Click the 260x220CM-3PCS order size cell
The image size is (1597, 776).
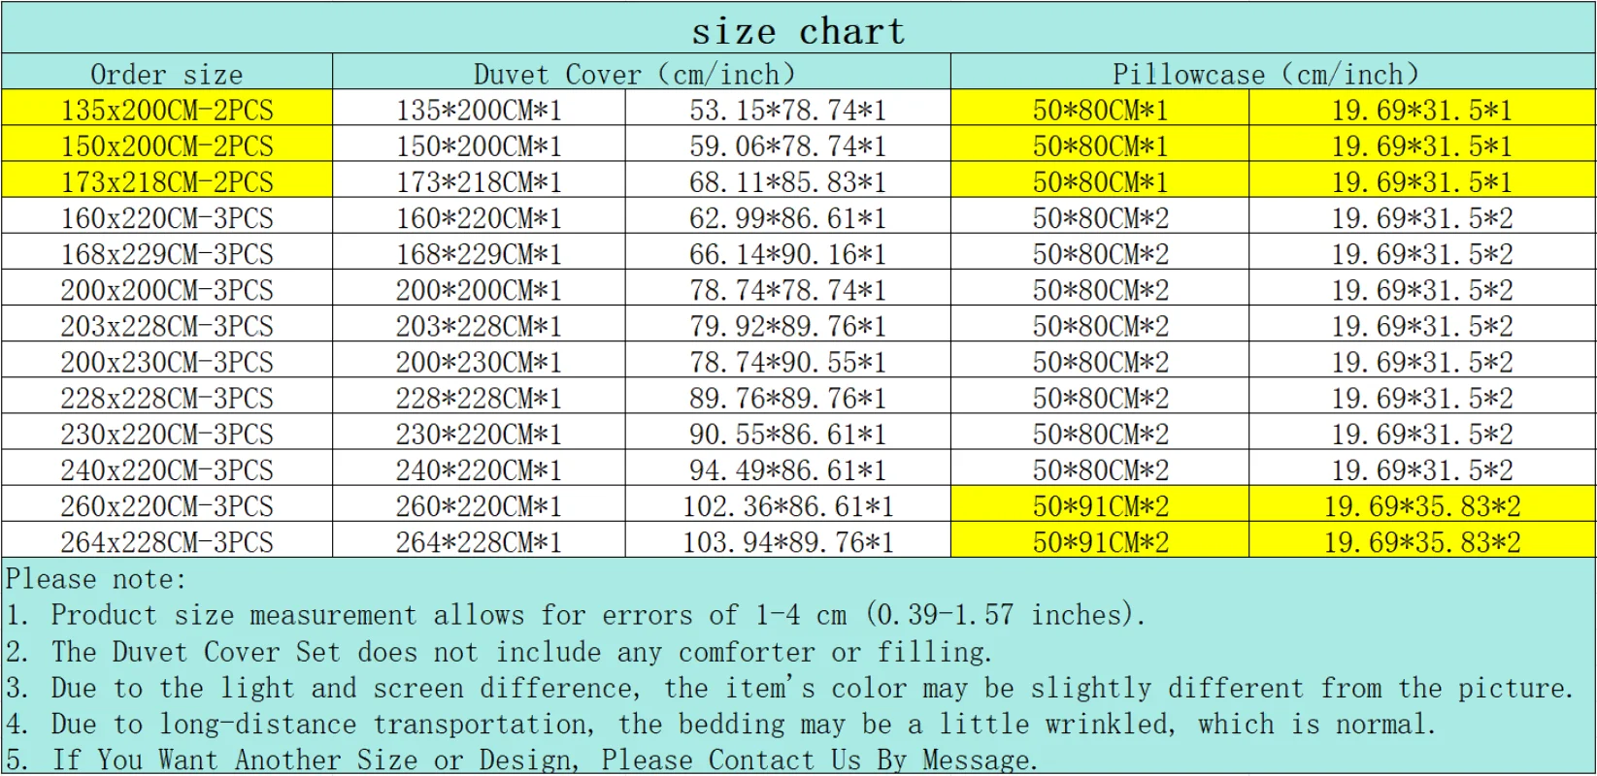point(167,504)
